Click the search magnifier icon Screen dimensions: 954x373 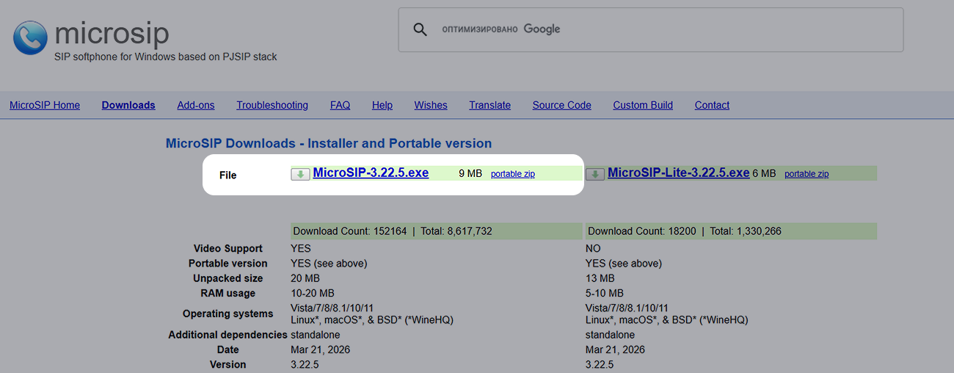click(x=420, y=29)
